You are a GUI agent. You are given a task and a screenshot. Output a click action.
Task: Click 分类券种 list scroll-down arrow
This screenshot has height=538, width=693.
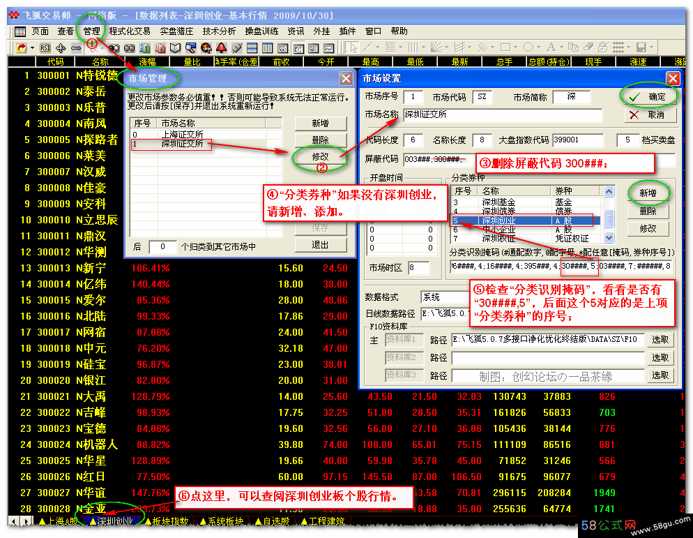[x=609, y=238]
